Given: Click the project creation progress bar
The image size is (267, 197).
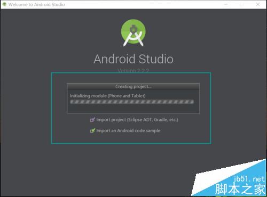Looking at the screenshot, I should (132, 102).
